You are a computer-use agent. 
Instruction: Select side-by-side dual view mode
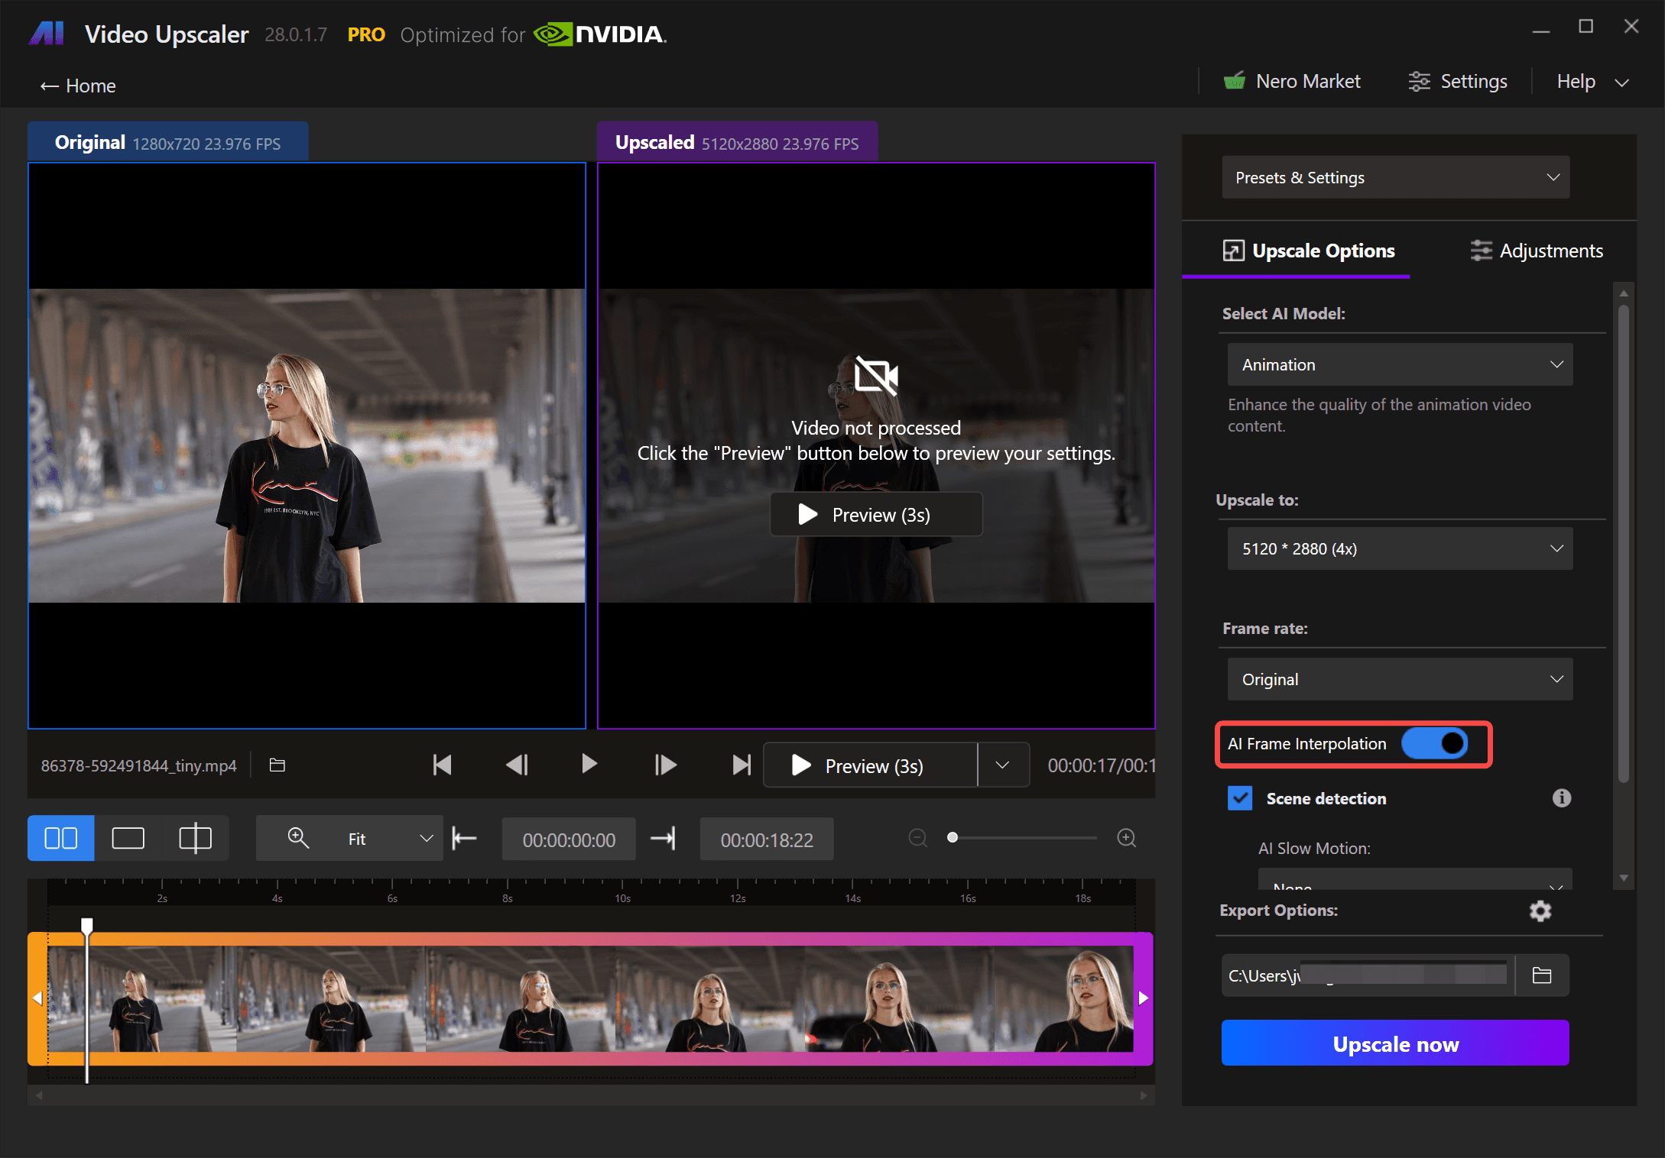(x=61, y=839)
